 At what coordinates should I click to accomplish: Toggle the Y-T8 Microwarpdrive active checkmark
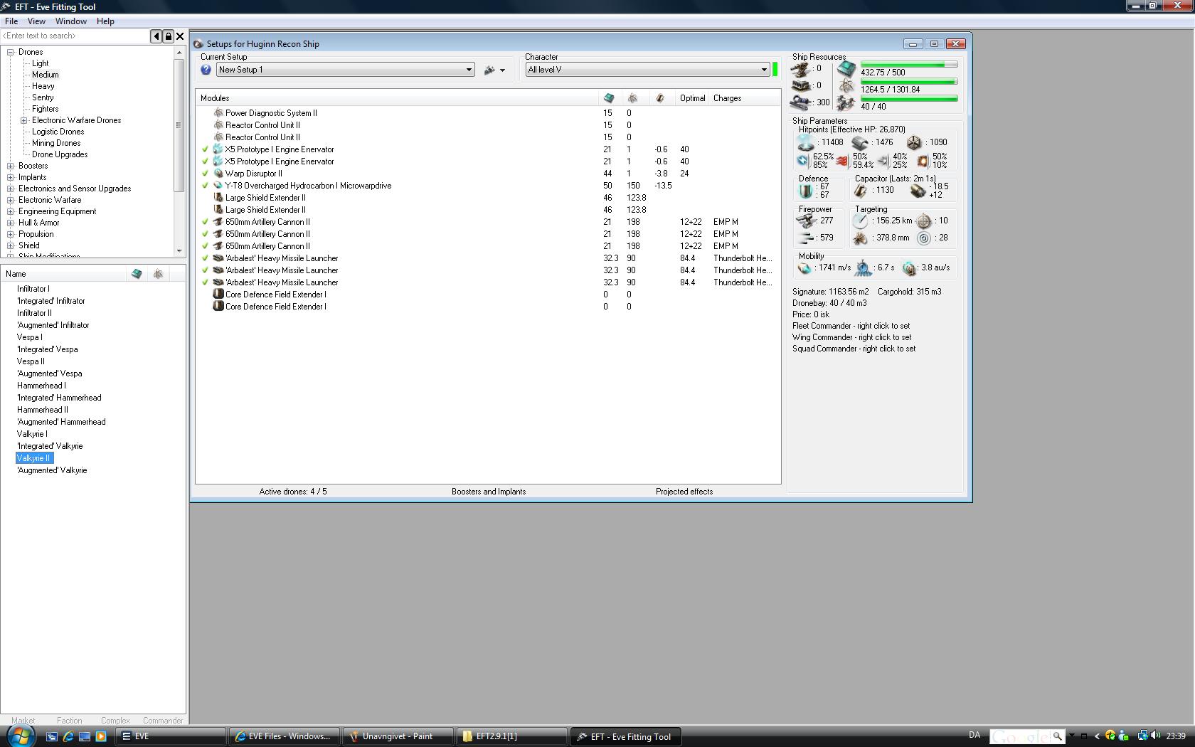click(x=205, y=186)
